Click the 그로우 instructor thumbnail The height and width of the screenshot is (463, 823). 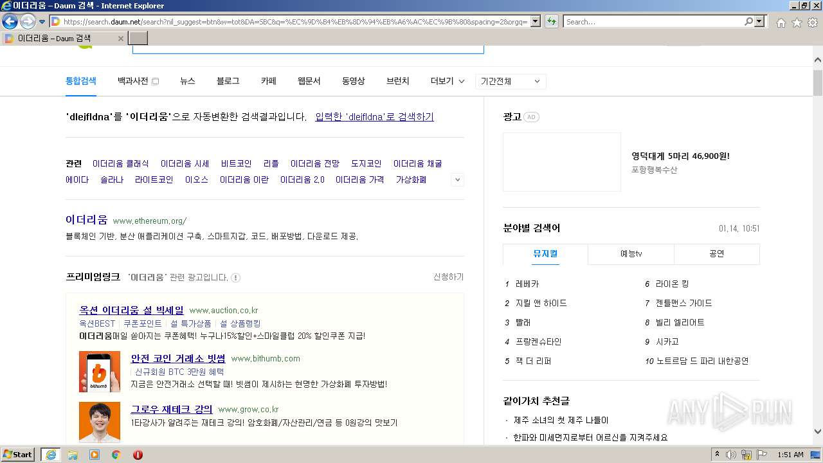click(x=100, y=422)
